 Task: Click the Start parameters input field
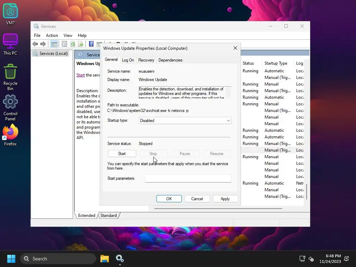(188, 178)
